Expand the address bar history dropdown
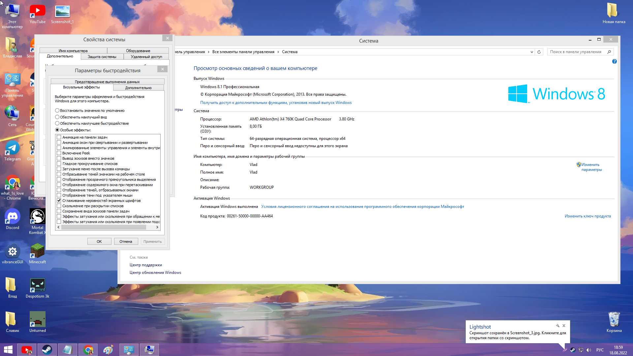The width and height of the screenshot is (633, 356). point(532,52)
